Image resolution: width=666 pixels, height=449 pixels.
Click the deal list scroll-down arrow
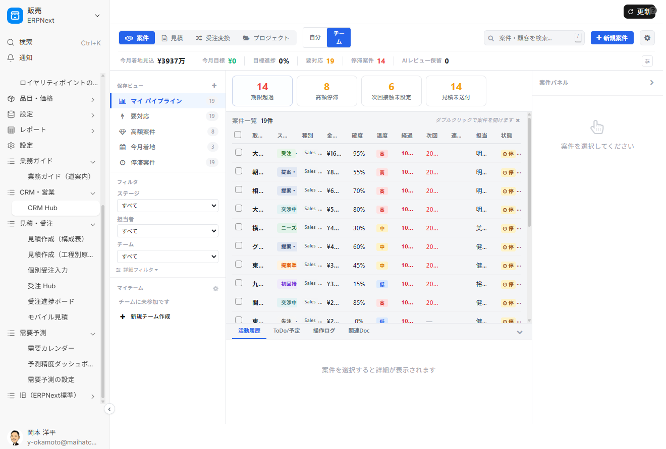click(x=529, y=320)
